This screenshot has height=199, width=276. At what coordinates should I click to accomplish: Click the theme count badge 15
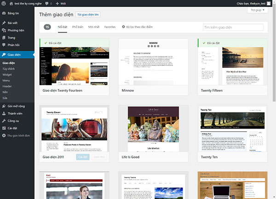47,27
